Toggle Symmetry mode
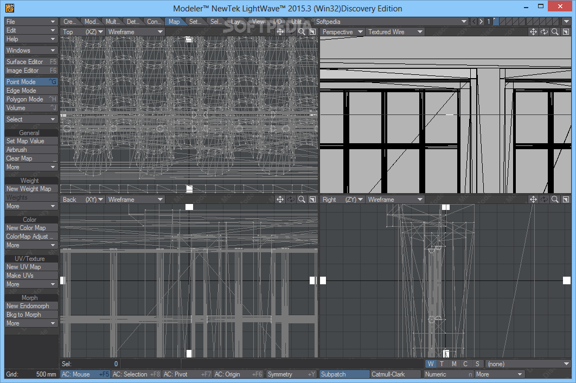This screenshot has width=576, height=383. coord(291,374)
